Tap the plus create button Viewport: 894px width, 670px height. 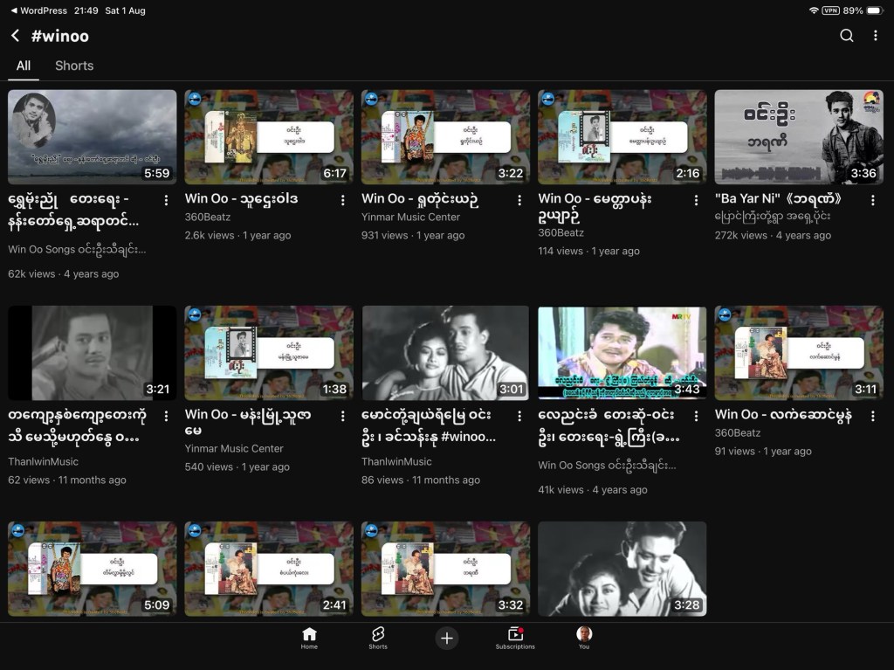pos(447,638)
